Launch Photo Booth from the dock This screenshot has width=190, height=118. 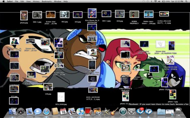point(88,111)
